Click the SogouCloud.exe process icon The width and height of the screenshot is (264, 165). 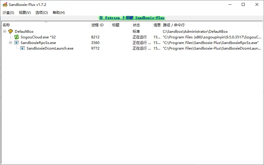(17, 37)
